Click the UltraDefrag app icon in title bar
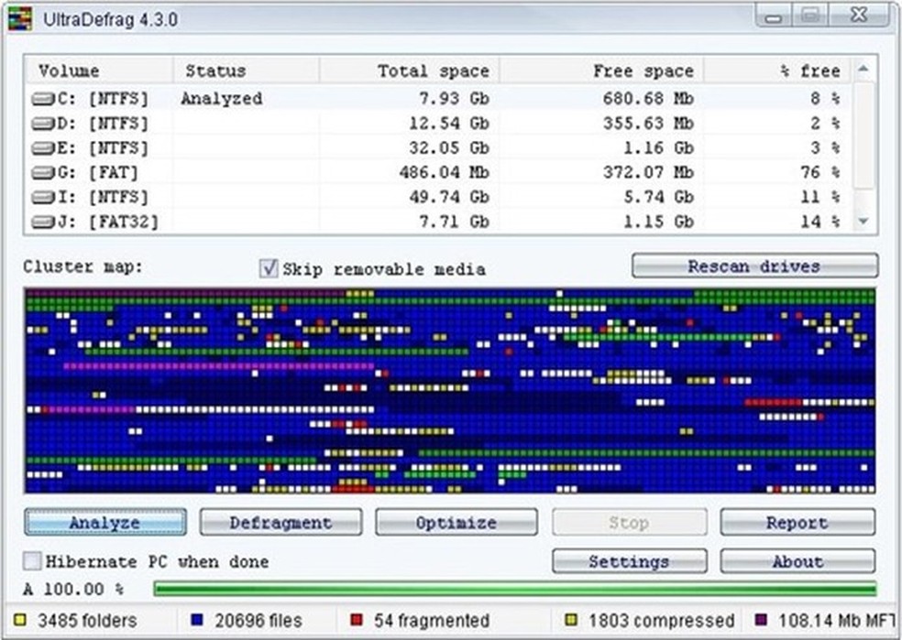The image size is (902, 640). pyautogui.click(x=20, y=19)
